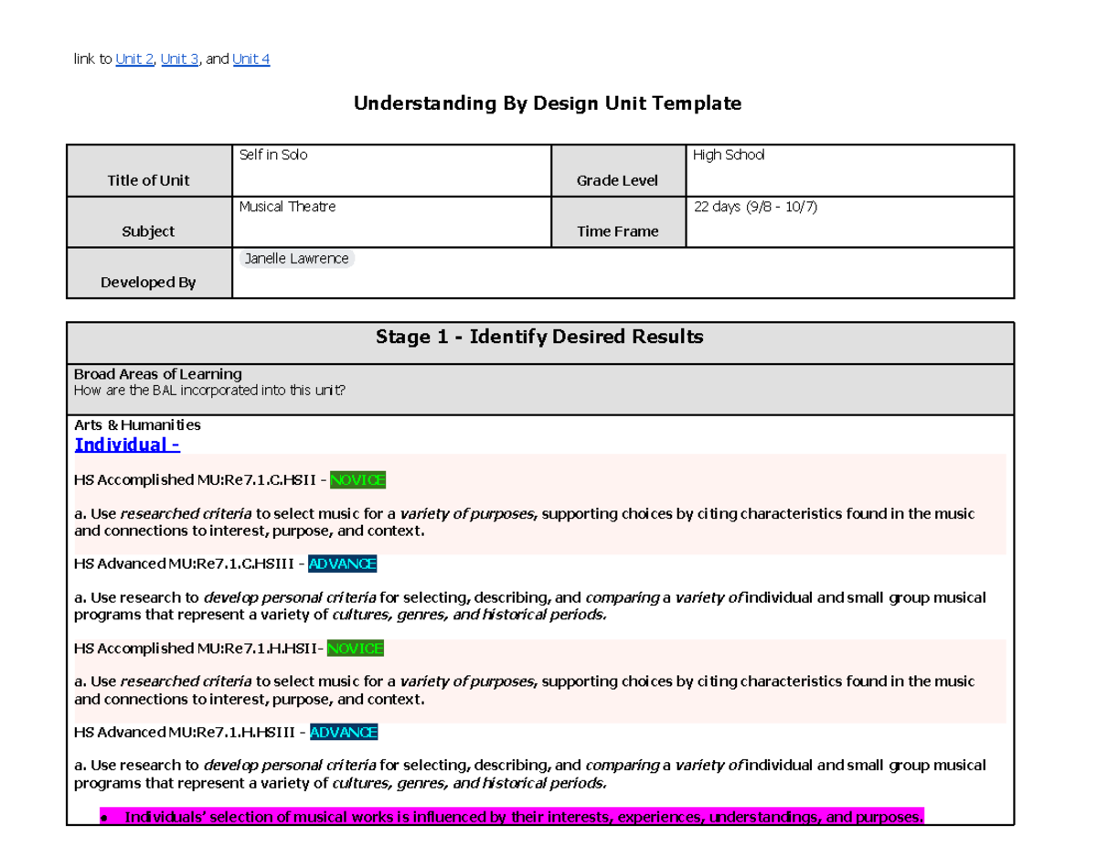Click the first green NOVICE tag after MU:Re7.1.C.HSII
Image resolution: width=1097 pixels, height=848 pixels.
tap(357, 480)
